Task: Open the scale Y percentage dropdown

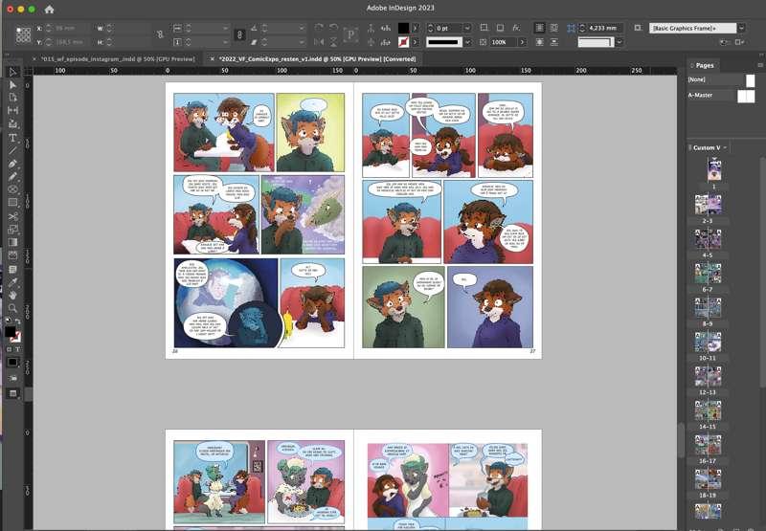Action: [225, 42]
